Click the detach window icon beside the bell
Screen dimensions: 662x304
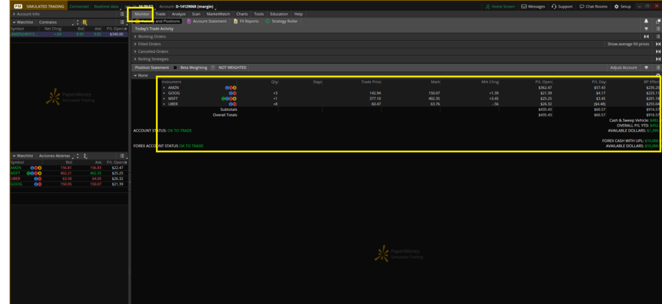point(657,21)
